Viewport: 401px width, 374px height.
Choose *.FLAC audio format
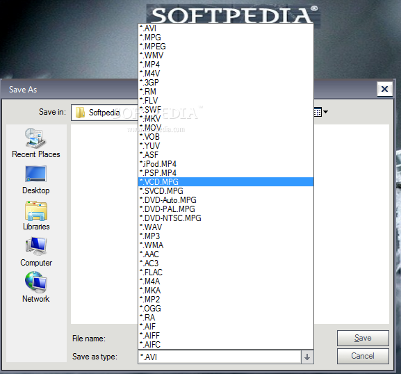coord(226,273)
